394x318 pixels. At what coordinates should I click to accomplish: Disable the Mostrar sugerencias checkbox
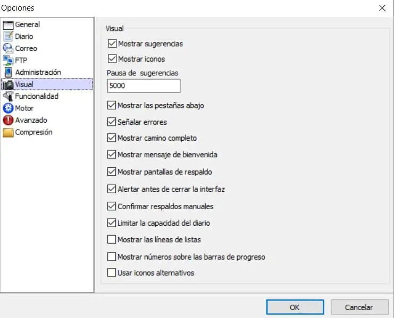(112, 44)
